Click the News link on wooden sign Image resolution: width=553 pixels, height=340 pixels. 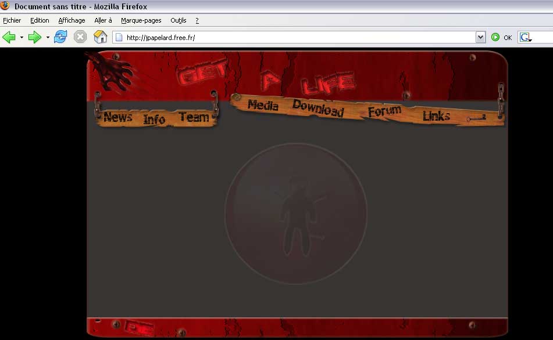tap(118, 117)
